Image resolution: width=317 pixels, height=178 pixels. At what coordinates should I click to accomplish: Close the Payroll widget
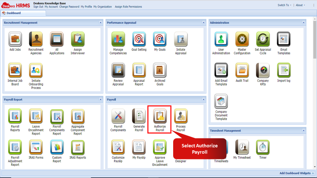[x=203, y=100]
